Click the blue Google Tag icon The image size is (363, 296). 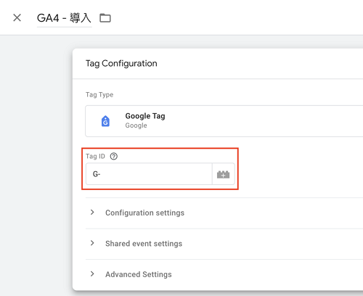(x=105, y=121)
